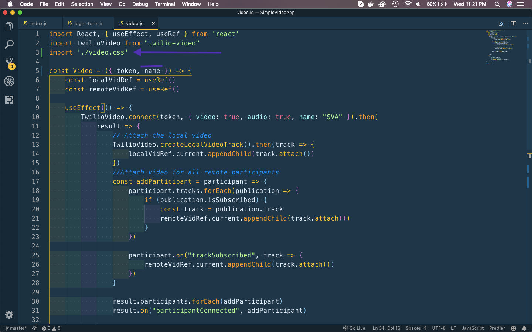Close the video.js tab
Screen dimensions: 532x332
click(153, 23)
